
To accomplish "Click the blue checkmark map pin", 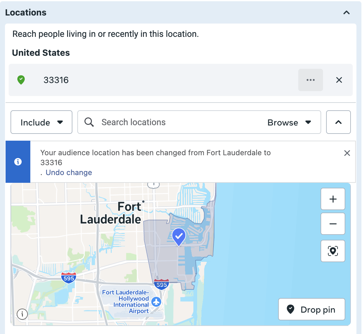I will point(179,237).
